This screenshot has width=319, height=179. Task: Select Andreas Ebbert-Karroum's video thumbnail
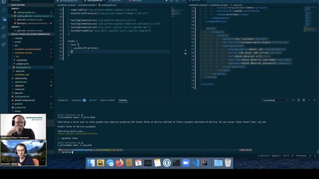[23, 126]
